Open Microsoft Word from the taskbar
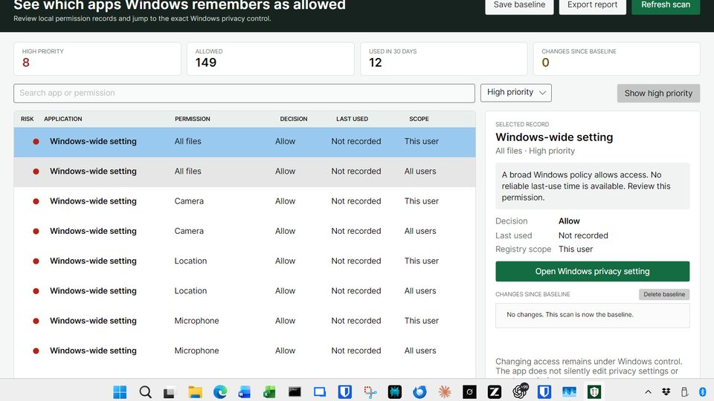The image size is (714, 401). [x=245, y=391]
